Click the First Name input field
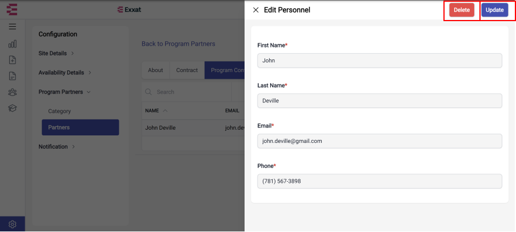The width and height of the screenshot is (516, 232). coord(379,61)
